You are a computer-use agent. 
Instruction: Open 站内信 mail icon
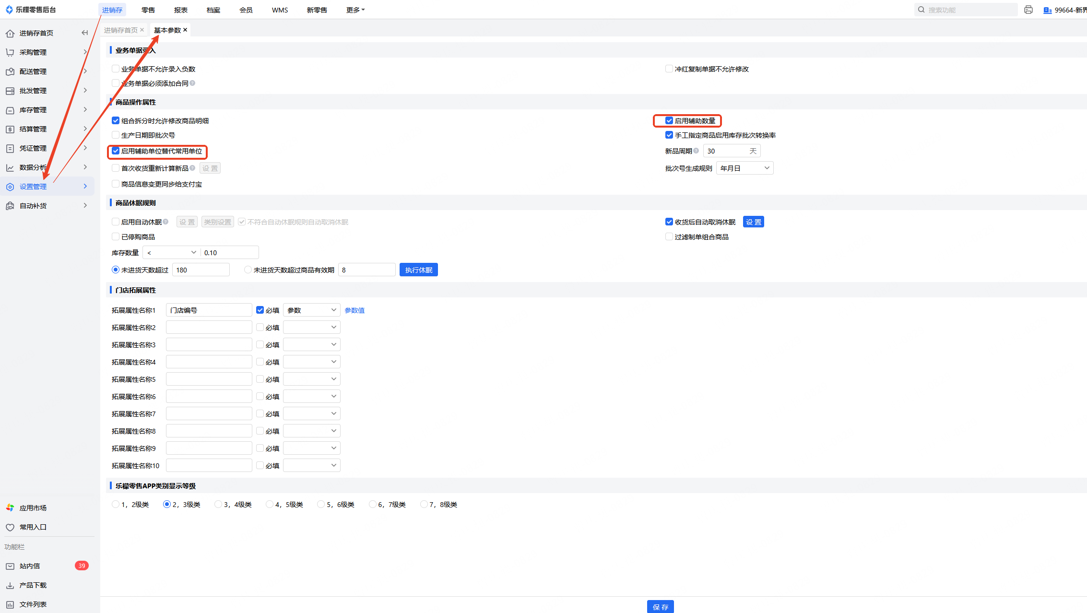coord(10,566)
